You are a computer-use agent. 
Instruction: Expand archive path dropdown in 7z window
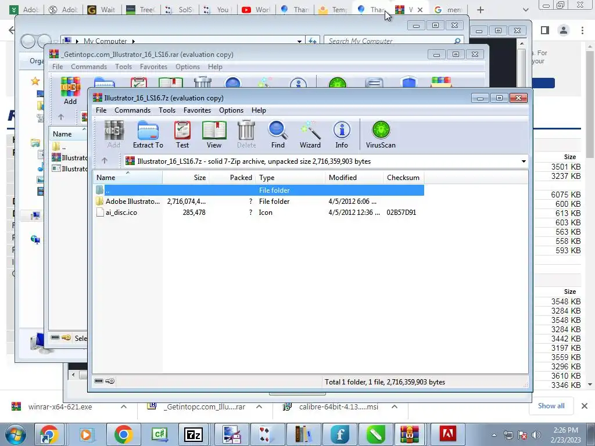pos(524,161)
